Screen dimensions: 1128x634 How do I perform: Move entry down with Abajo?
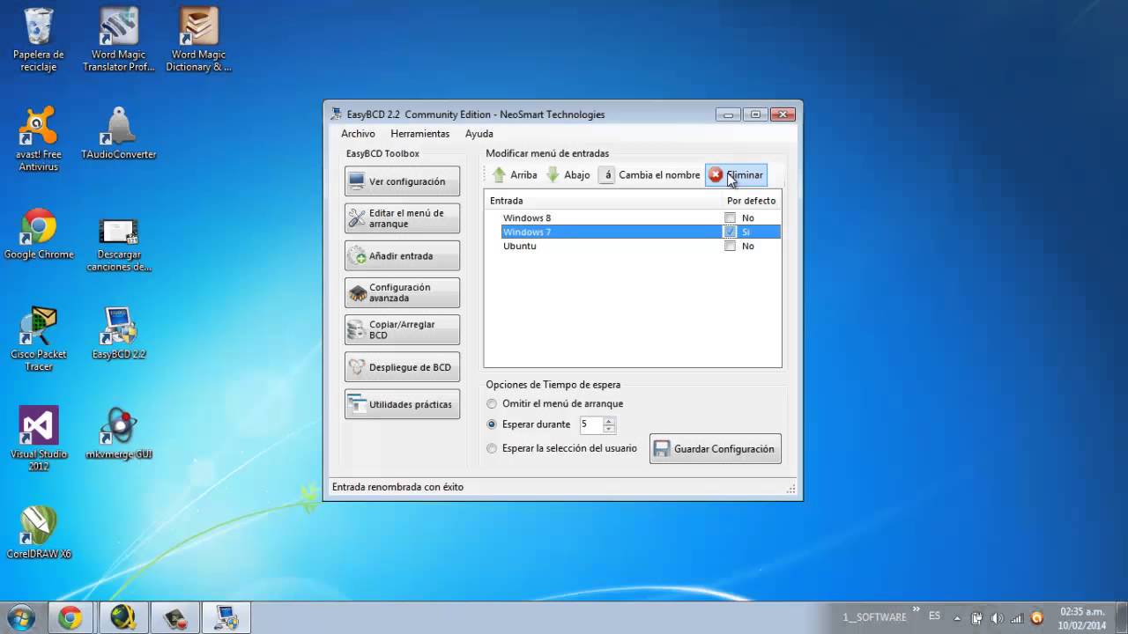568,175
